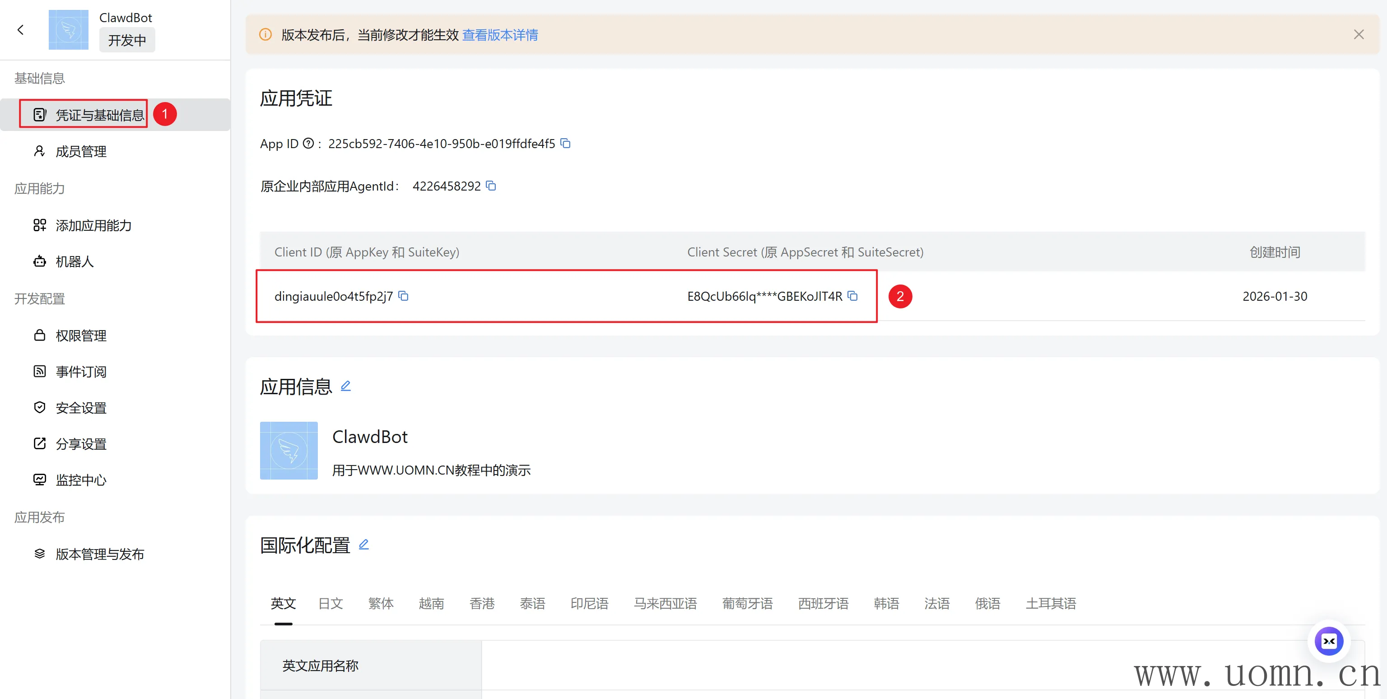Open 成员管理 in sidebar
The height and width of the screenshot is (699, 1387).
coord(81,151)
